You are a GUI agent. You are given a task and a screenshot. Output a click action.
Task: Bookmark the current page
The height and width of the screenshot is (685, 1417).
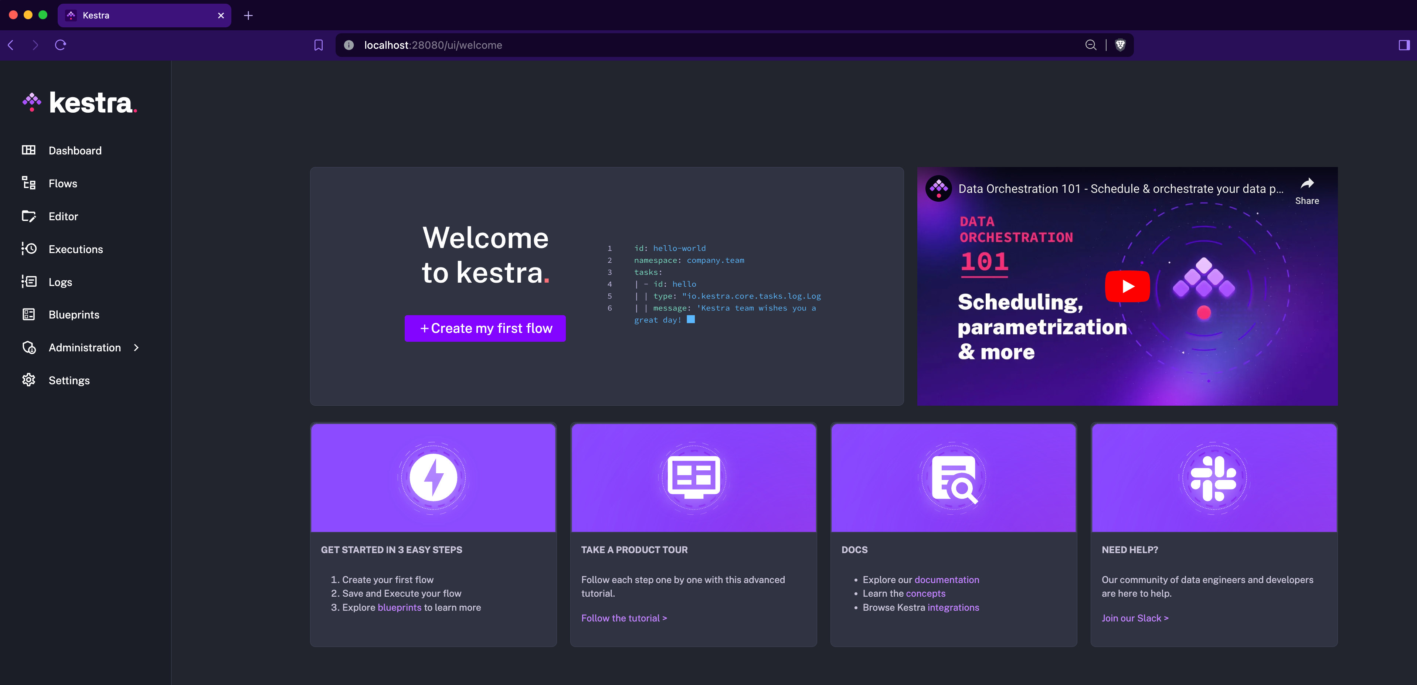coord(319,45)
